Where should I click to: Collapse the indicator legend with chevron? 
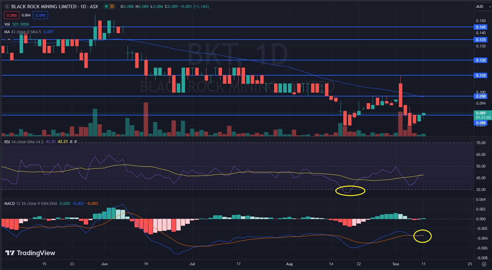[x=9, y=40]
